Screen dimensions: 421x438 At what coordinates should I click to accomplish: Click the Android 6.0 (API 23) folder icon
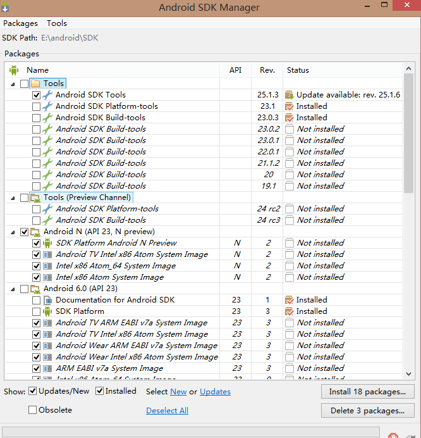(35, 289)
